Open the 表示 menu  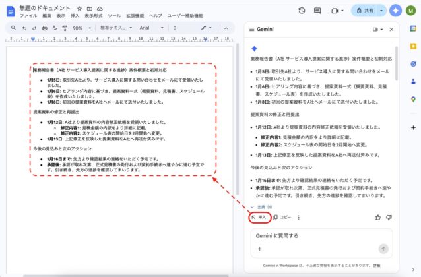click(61, 16)
